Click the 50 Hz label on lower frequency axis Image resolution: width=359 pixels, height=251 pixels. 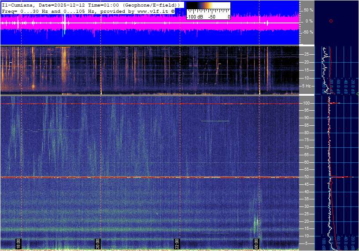click(x=307, y=177)
